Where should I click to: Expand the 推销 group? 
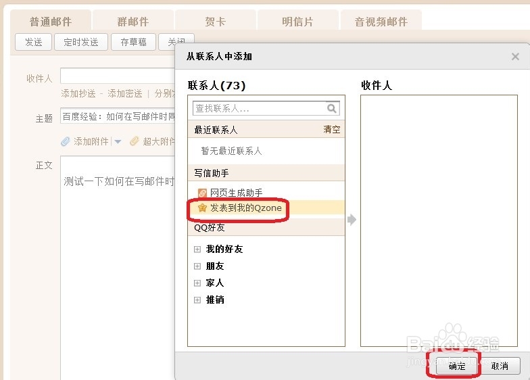coord(197,300)
